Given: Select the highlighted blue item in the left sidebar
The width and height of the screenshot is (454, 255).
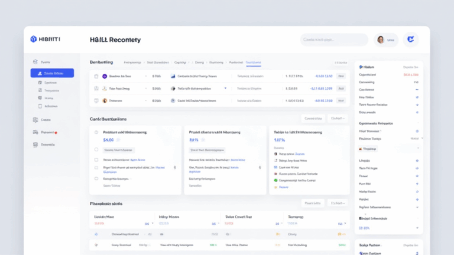Looking at the screenshot, I should tap(52, 73).
